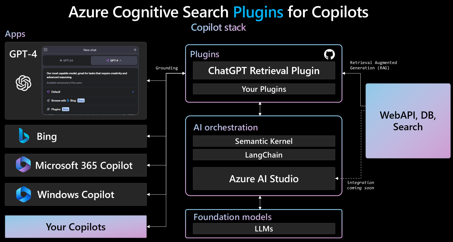
Task: Choose Browse with Bing option
Action: [90, 100]
